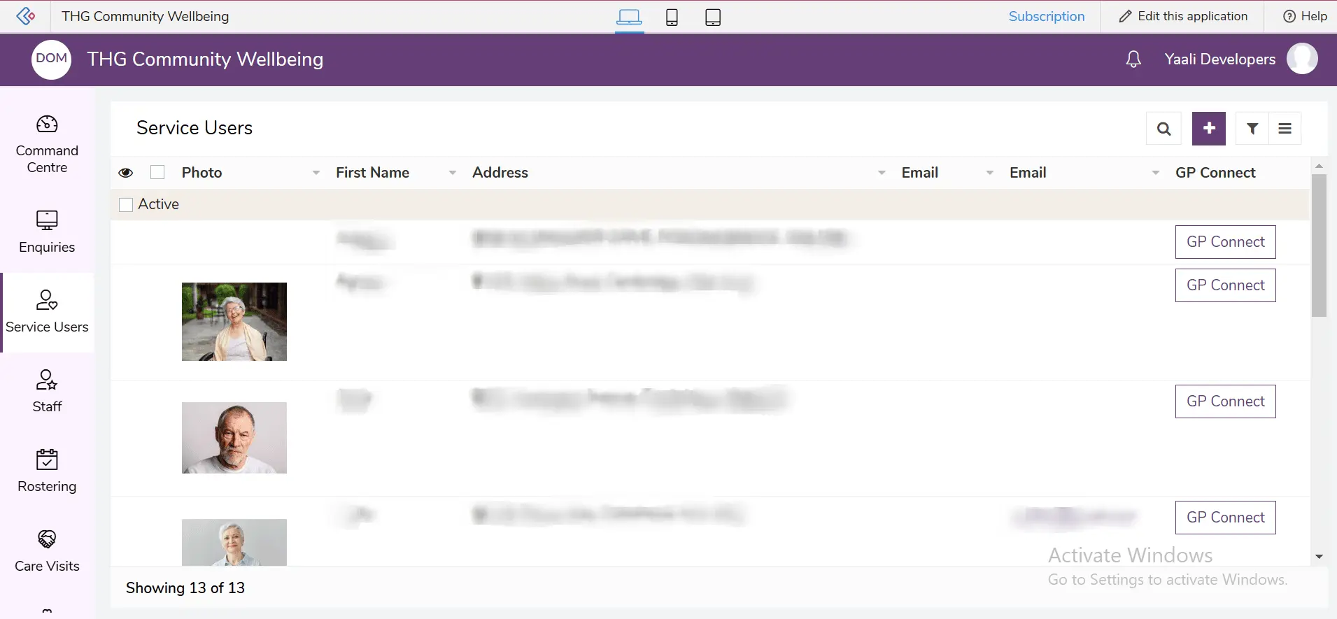Switch to tablet preview view

click(713, 17)
